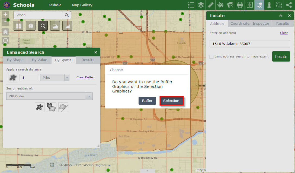The height and width of the screenshot is (173, 295).
Task: Click the second overlapping-shapes spatial search icon
Action: [x=51, y=107]
